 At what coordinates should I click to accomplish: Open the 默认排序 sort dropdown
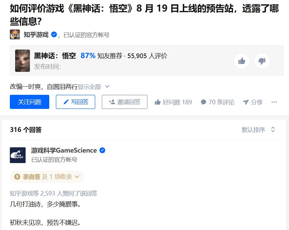click(258, 130)
